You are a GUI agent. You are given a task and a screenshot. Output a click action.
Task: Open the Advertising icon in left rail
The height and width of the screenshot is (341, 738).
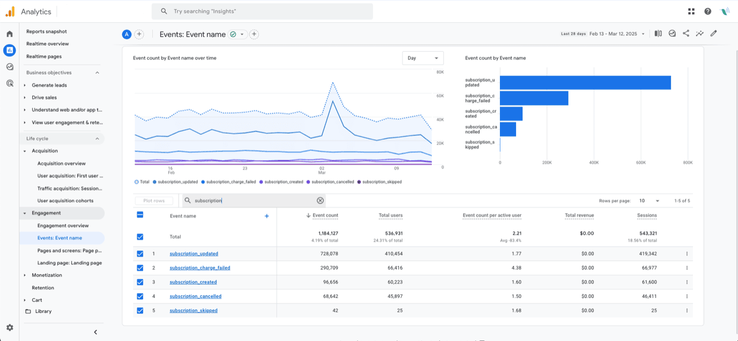[9, 83]
